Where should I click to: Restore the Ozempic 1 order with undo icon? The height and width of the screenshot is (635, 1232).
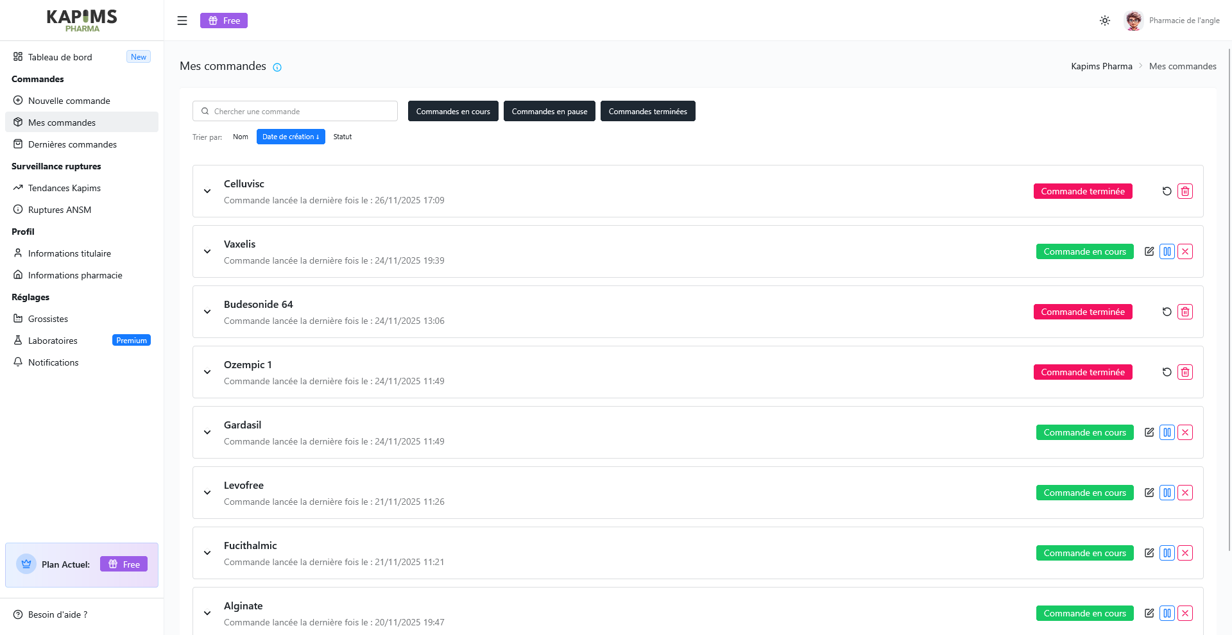pyautogui.click(x=1166, y=372)
